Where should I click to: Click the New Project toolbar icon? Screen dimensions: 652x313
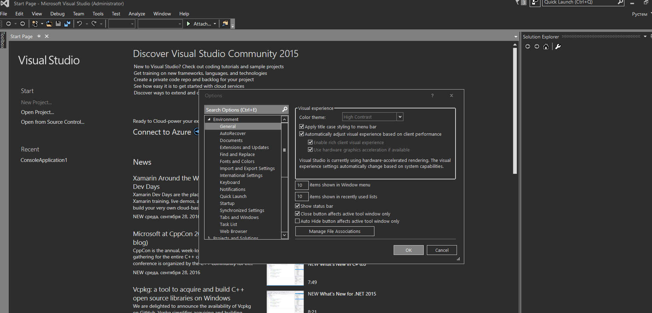click(35, 24)
